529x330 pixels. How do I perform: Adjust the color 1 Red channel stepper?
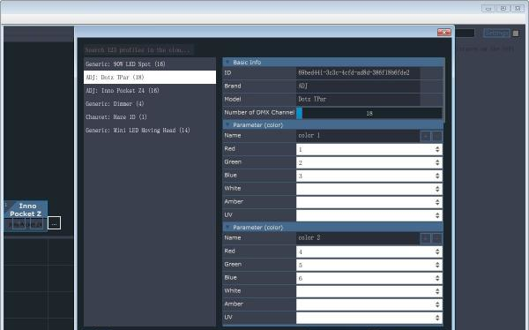pos(437,149)
